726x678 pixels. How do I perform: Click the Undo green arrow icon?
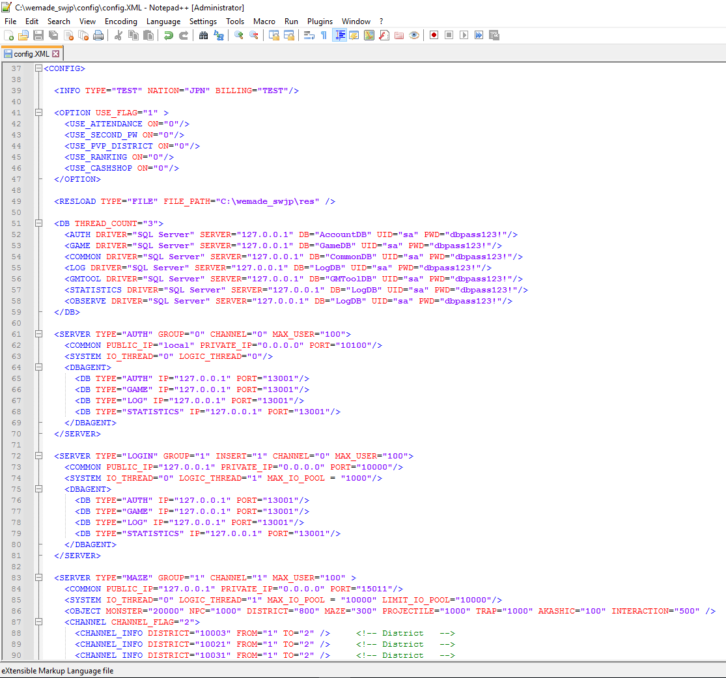pos(169,35)
